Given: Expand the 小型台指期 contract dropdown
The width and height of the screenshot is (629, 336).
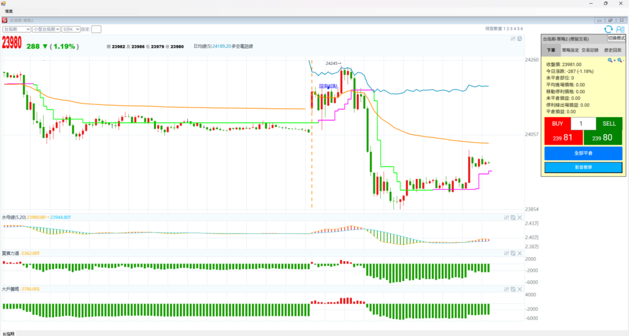Looking at the screenshot, I should click(46, 29).
